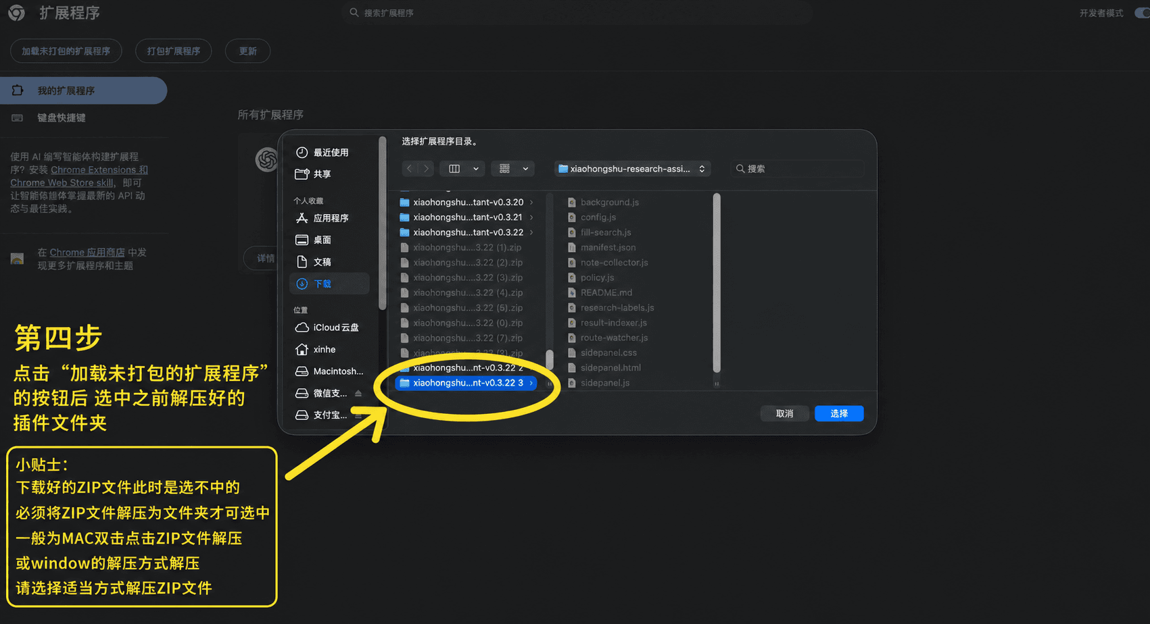
Task: Expand folder xiaohongshu...tant-v0.3.20
Action: click(x=531, y=202)
